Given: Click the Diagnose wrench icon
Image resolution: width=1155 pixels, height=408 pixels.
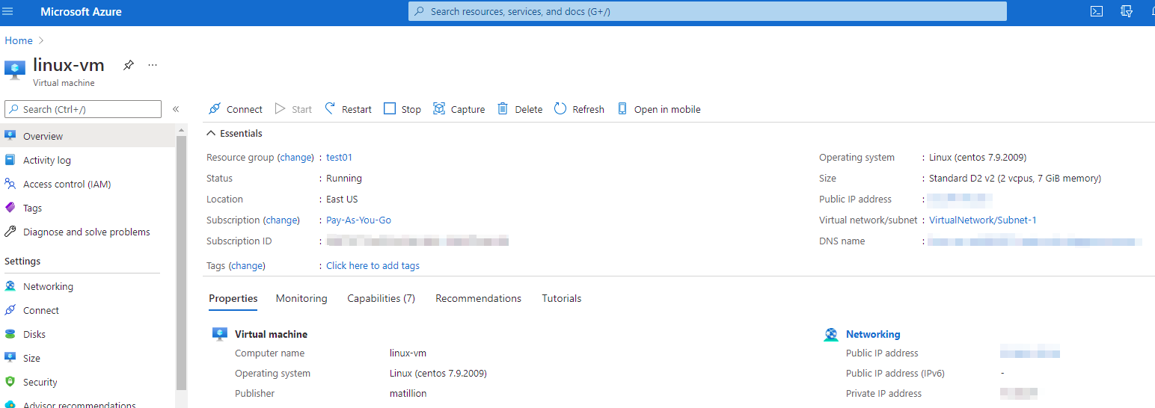Looking at the screenshot, I should click(x=10, y=232).
